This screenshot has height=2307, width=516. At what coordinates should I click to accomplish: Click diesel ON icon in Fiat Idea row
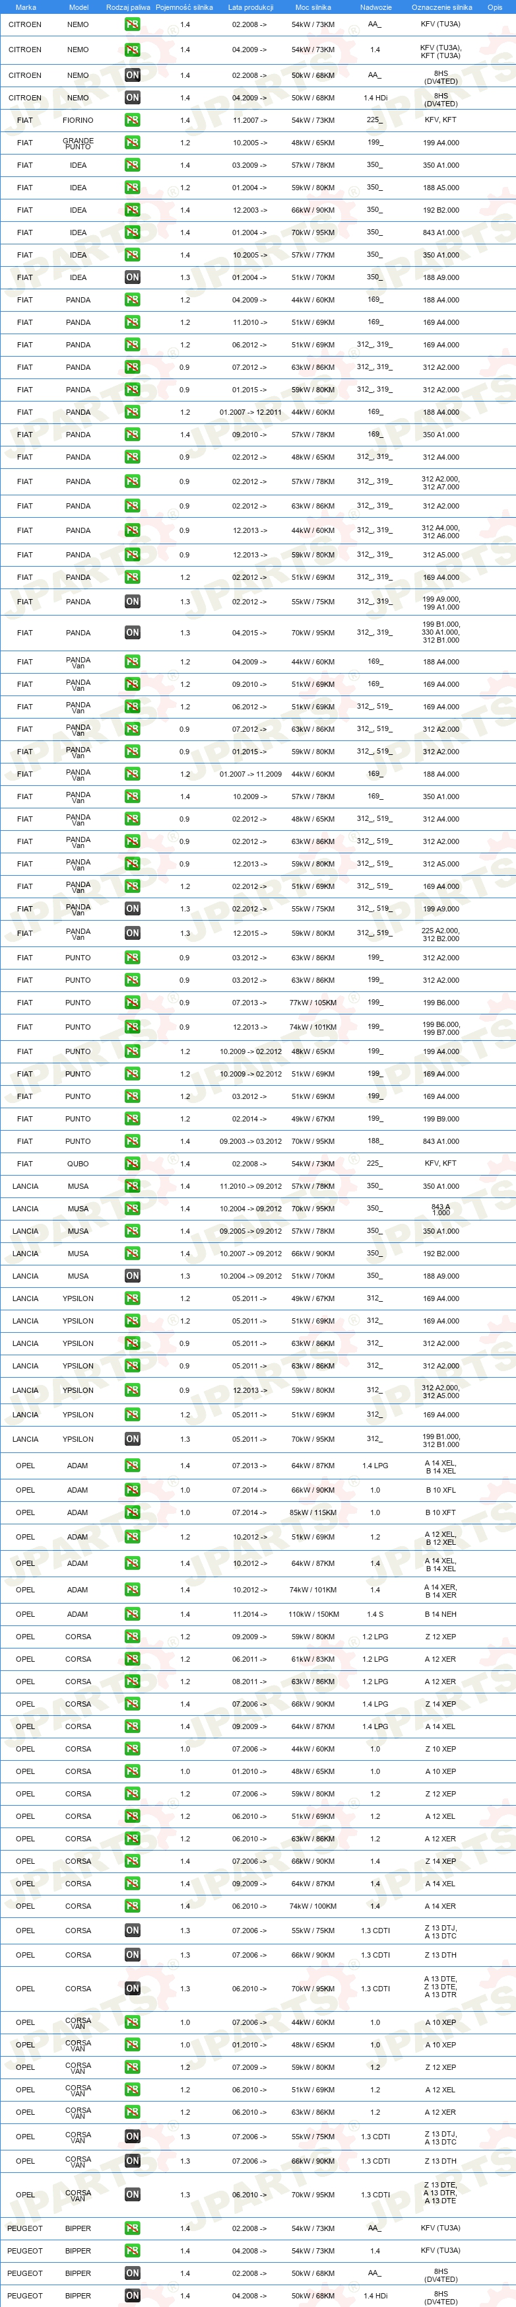pos(133,277)
